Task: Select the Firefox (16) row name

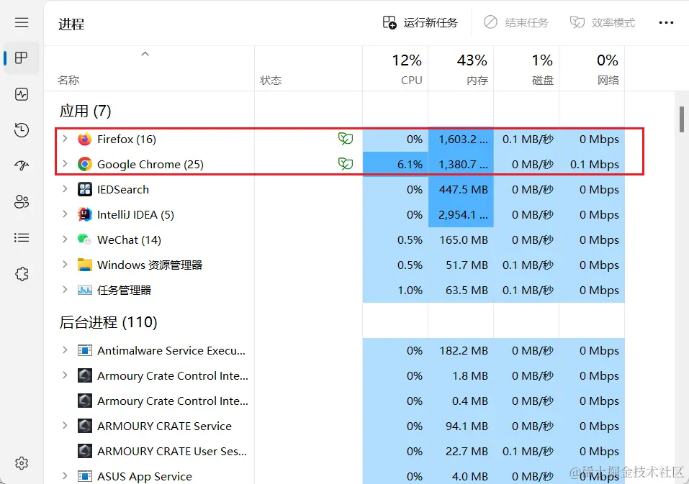Action: point(127,140)
